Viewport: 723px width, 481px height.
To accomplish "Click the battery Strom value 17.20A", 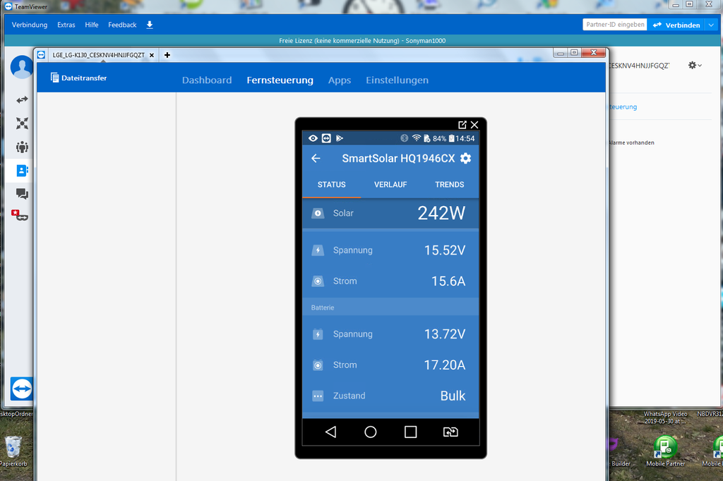I will pos(445,365).
